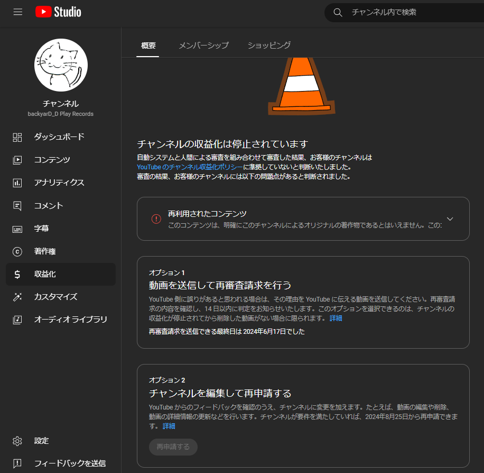Click the channel name backyarD_D Play Records
The width and height of the screenshot is (484, 473).
click(x=60, y=114)
